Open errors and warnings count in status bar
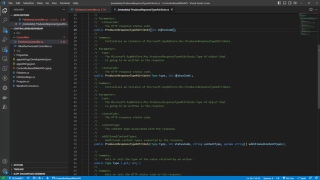 tap(37, 178)
